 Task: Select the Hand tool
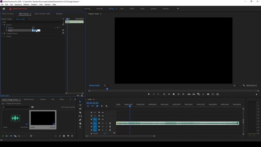pyautogui.click(x=80, y=123)
